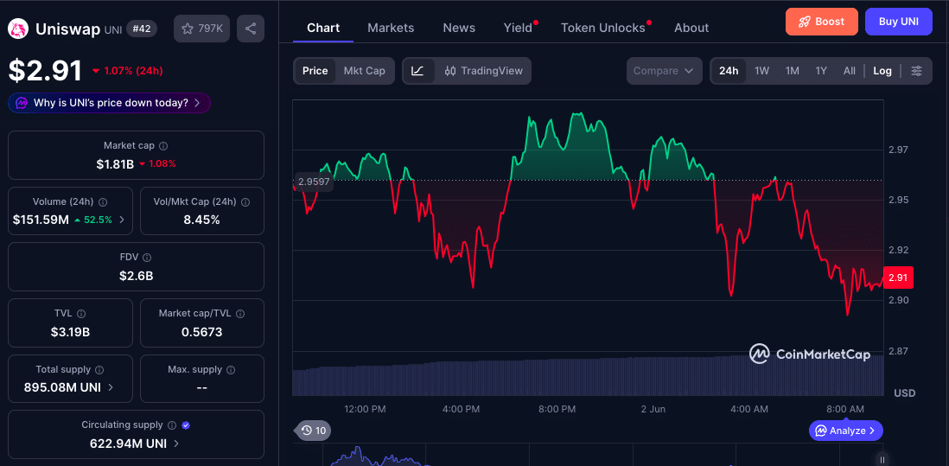Open the Token Unlocks tab
Screen dimensions: 949x466
pyautogui.click(x=602, y=28)
